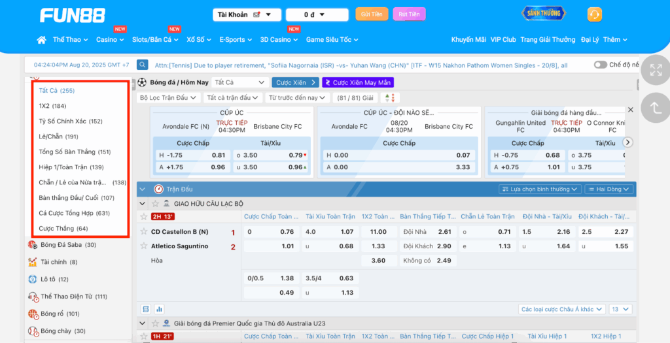This screenshot has height=343, width=670.
Task: Click the soccer ball icon beside Bóng đá
Action: 142,82
